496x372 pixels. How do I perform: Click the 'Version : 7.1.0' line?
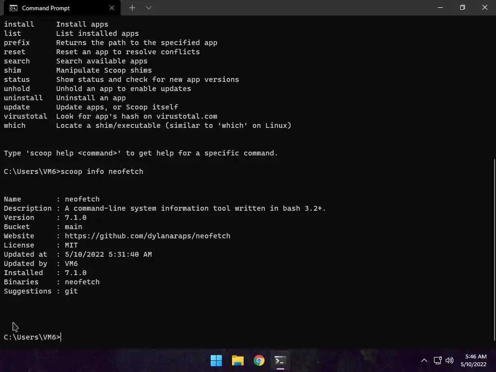point(45,217)
